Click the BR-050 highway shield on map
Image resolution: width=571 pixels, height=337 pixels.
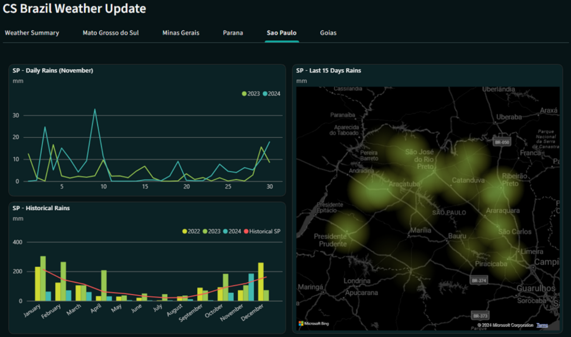click(501, 142)
